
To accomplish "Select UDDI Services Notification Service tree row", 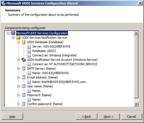I will (x=44, y=38).
